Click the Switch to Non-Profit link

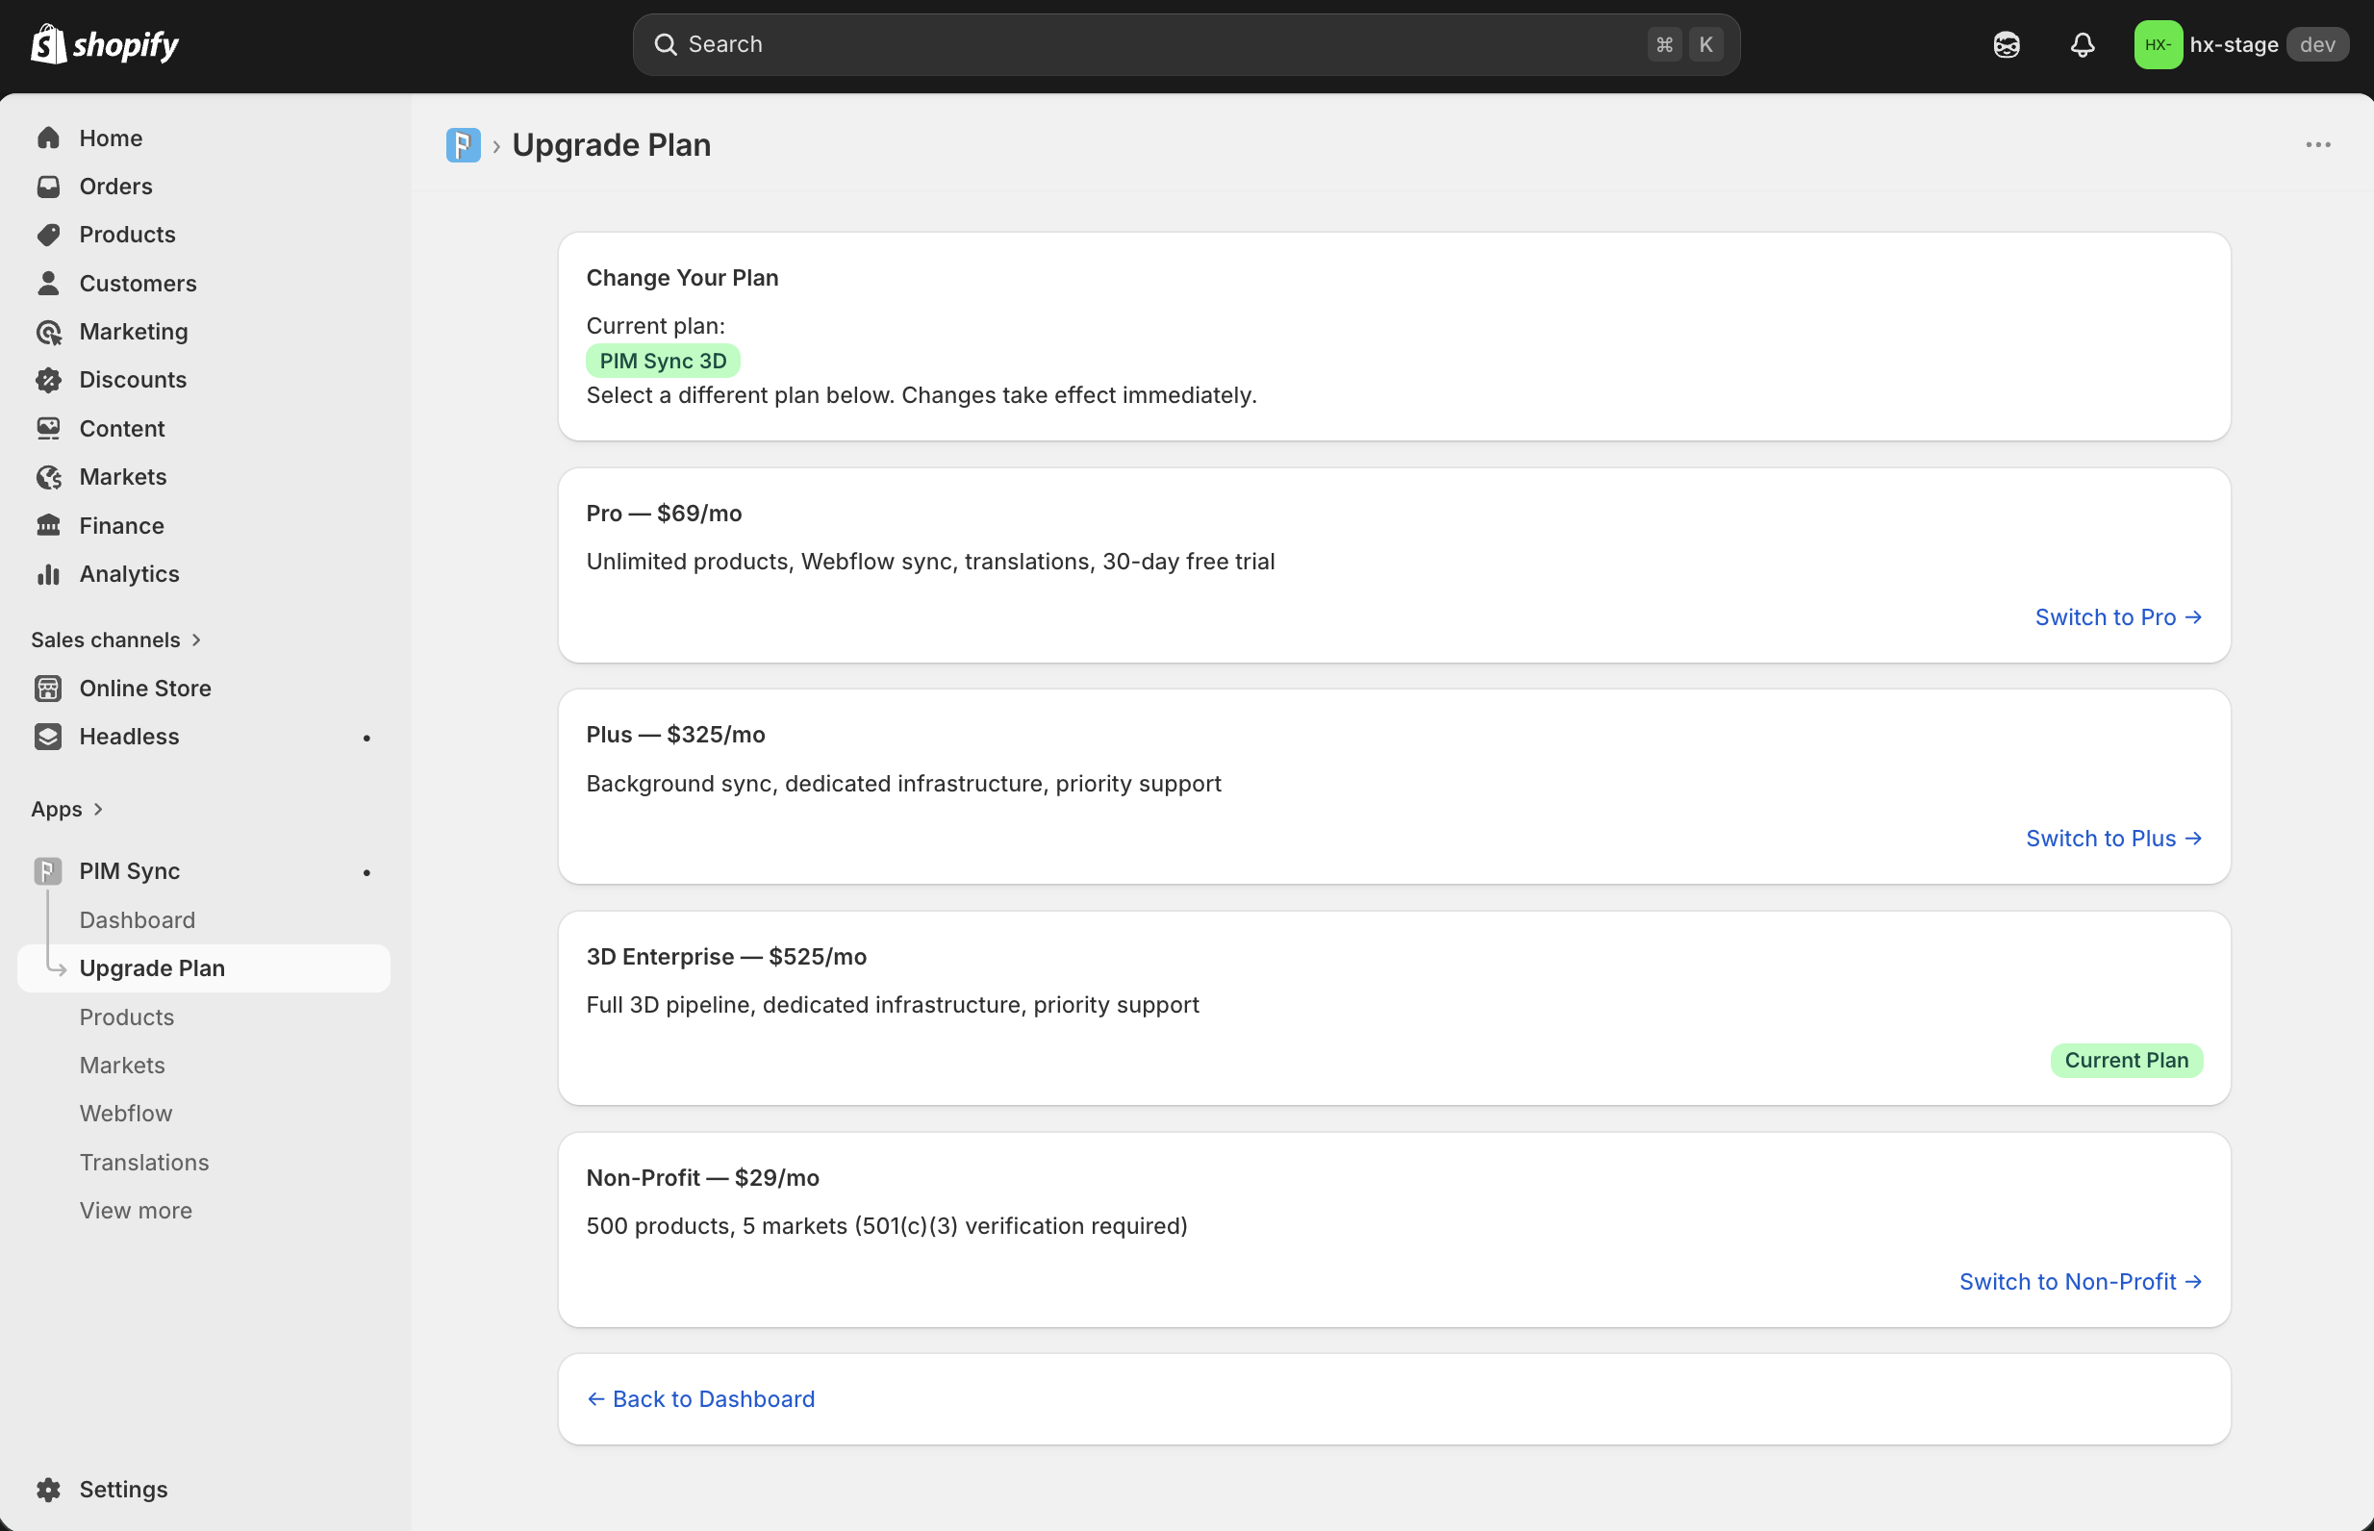(2081, 1283)
